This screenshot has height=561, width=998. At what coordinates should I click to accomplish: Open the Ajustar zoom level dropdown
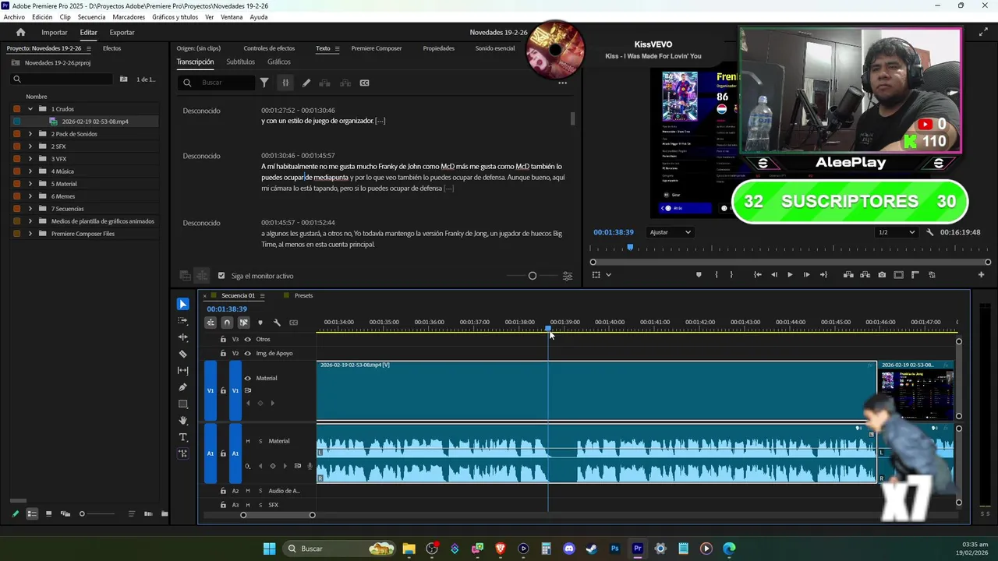(670, 232)
